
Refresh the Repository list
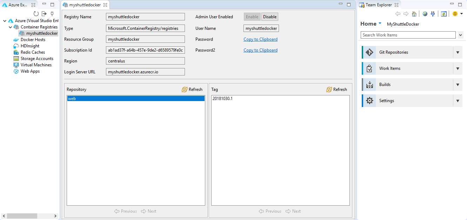[x=192, y=89]
